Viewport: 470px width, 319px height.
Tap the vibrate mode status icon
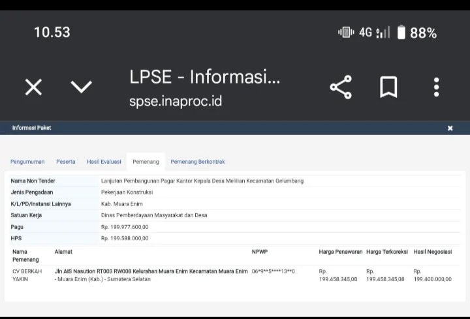coord(345,32)
